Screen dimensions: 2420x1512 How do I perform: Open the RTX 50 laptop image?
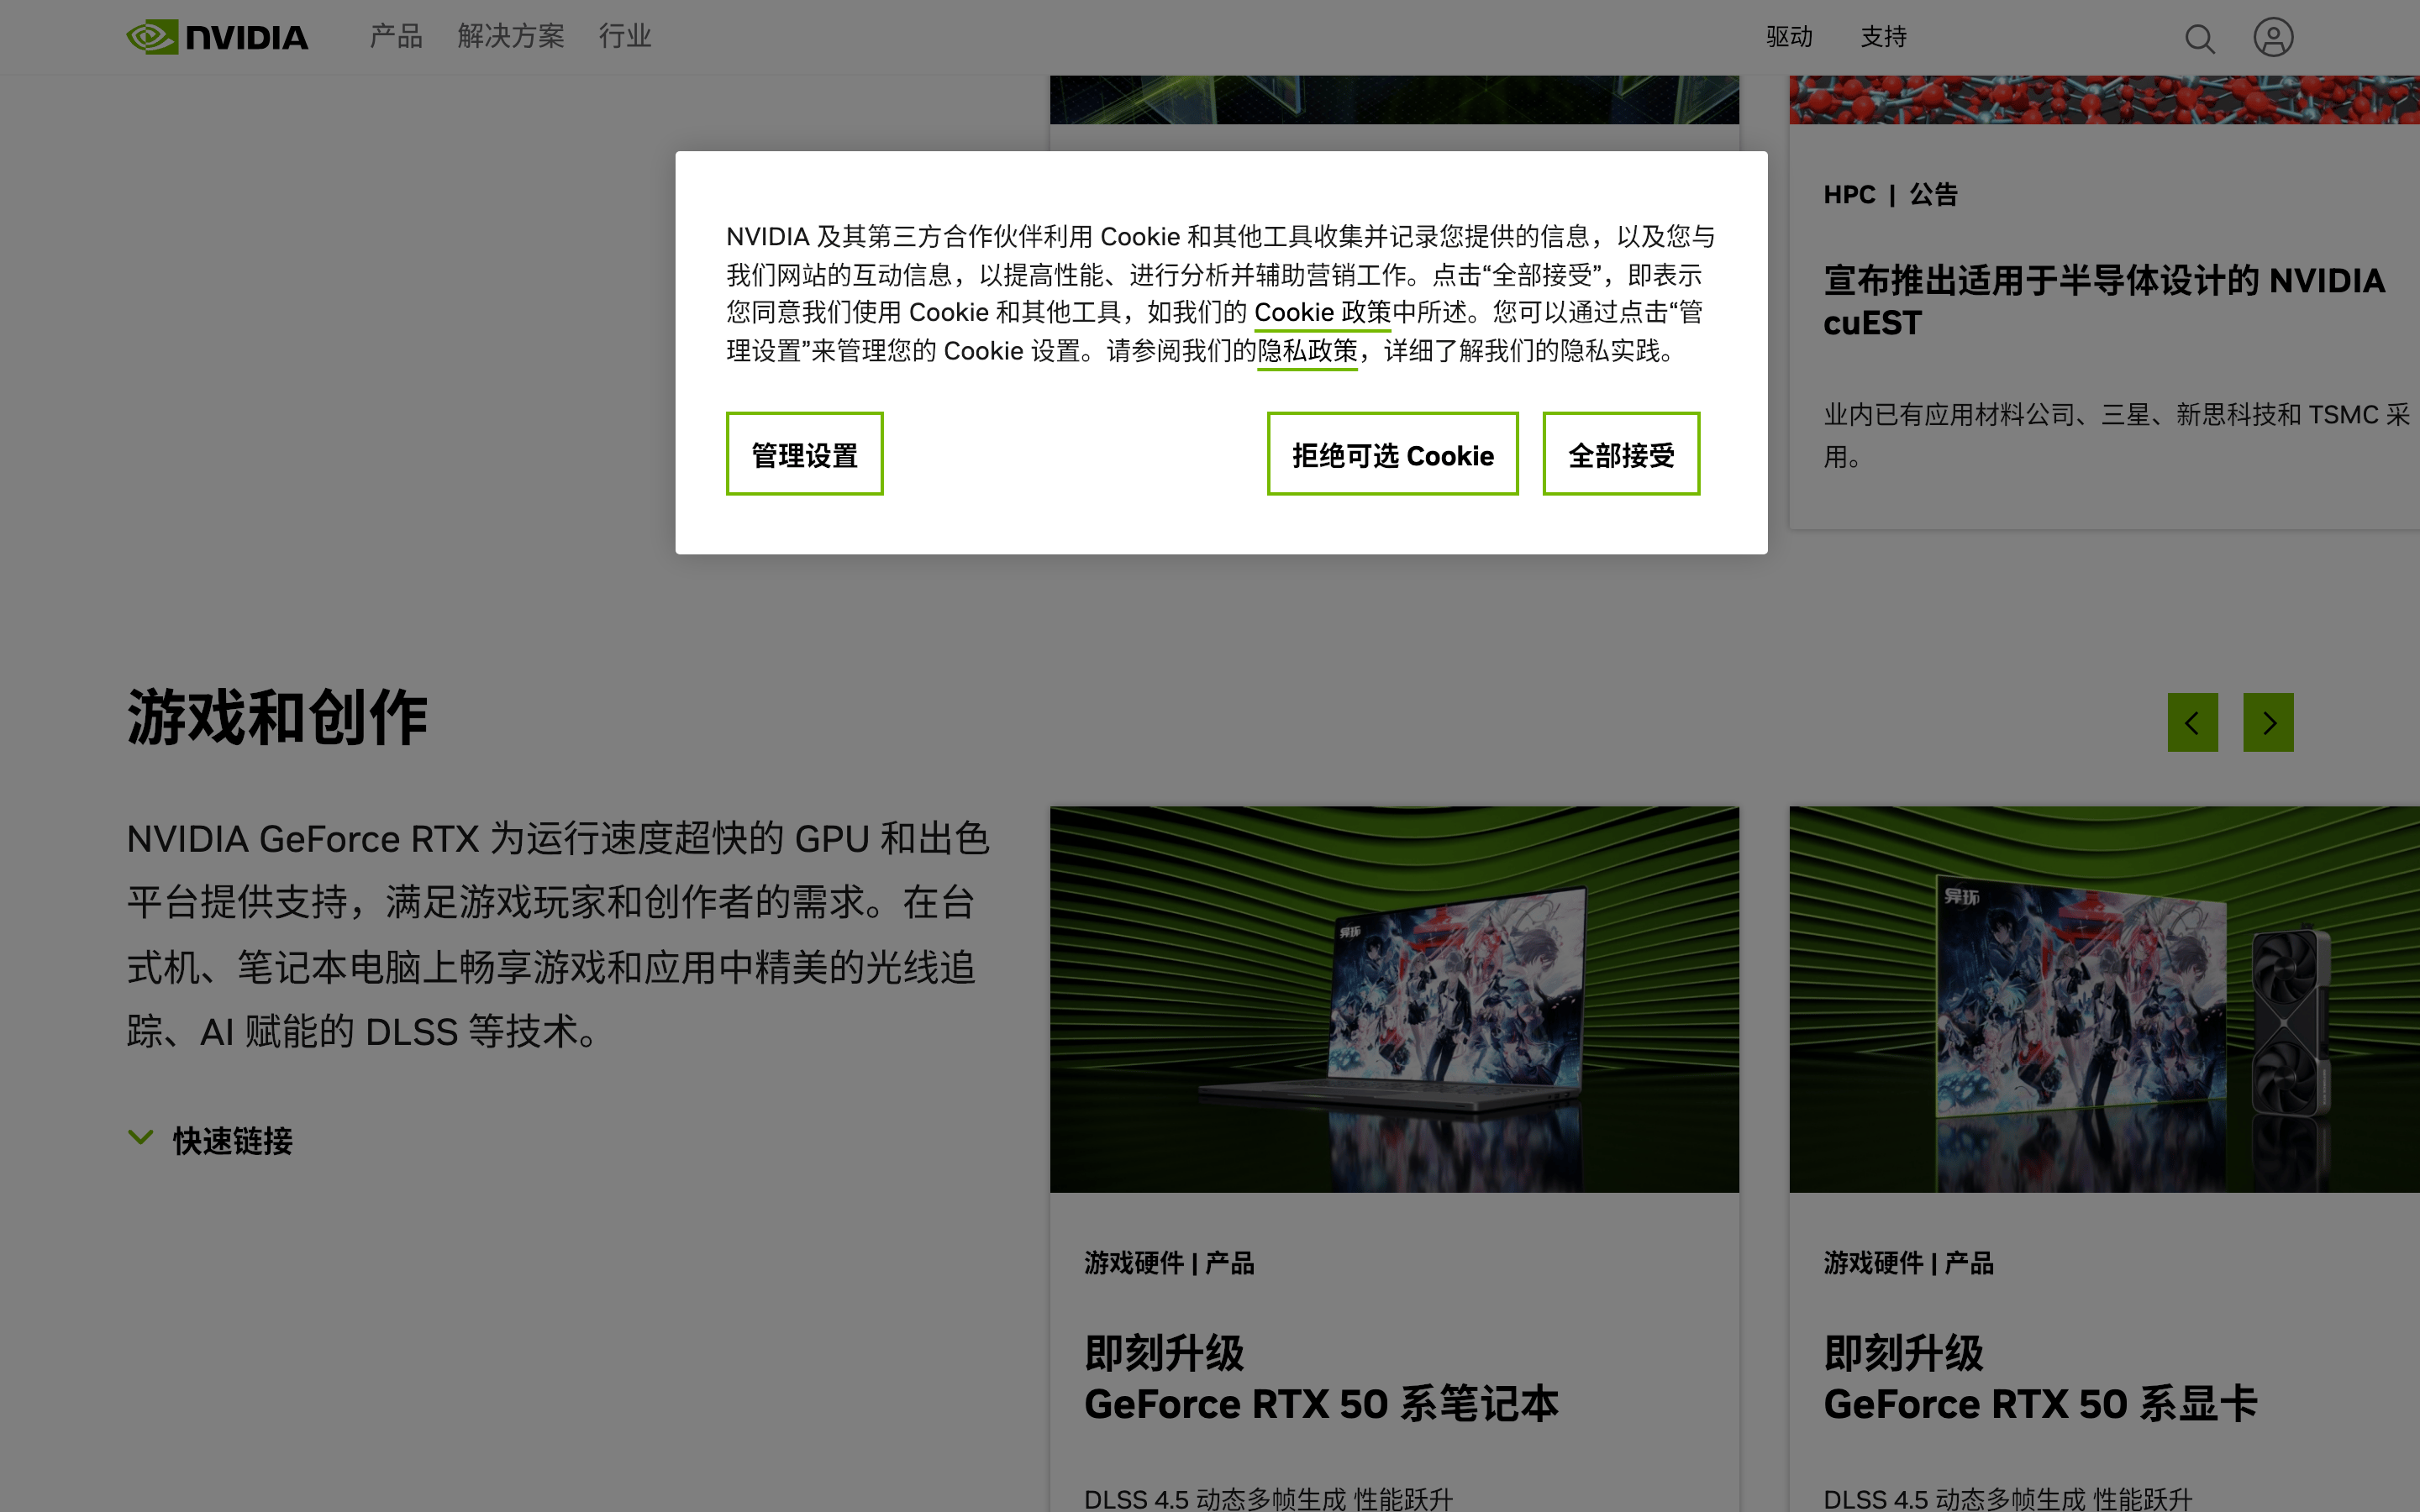pos(1394,999)
